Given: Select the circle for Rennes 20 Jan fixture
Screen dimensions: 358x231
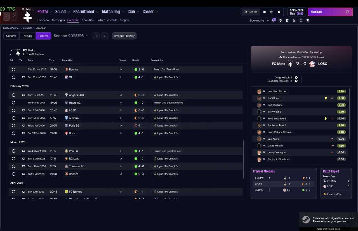Looking at the screenshot, I should click(13, 70).
